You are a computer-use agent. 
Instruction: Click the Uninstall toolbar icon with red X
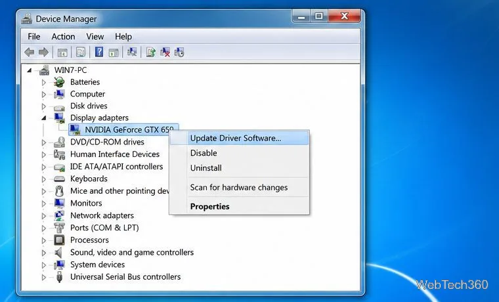tap(165, 52)
